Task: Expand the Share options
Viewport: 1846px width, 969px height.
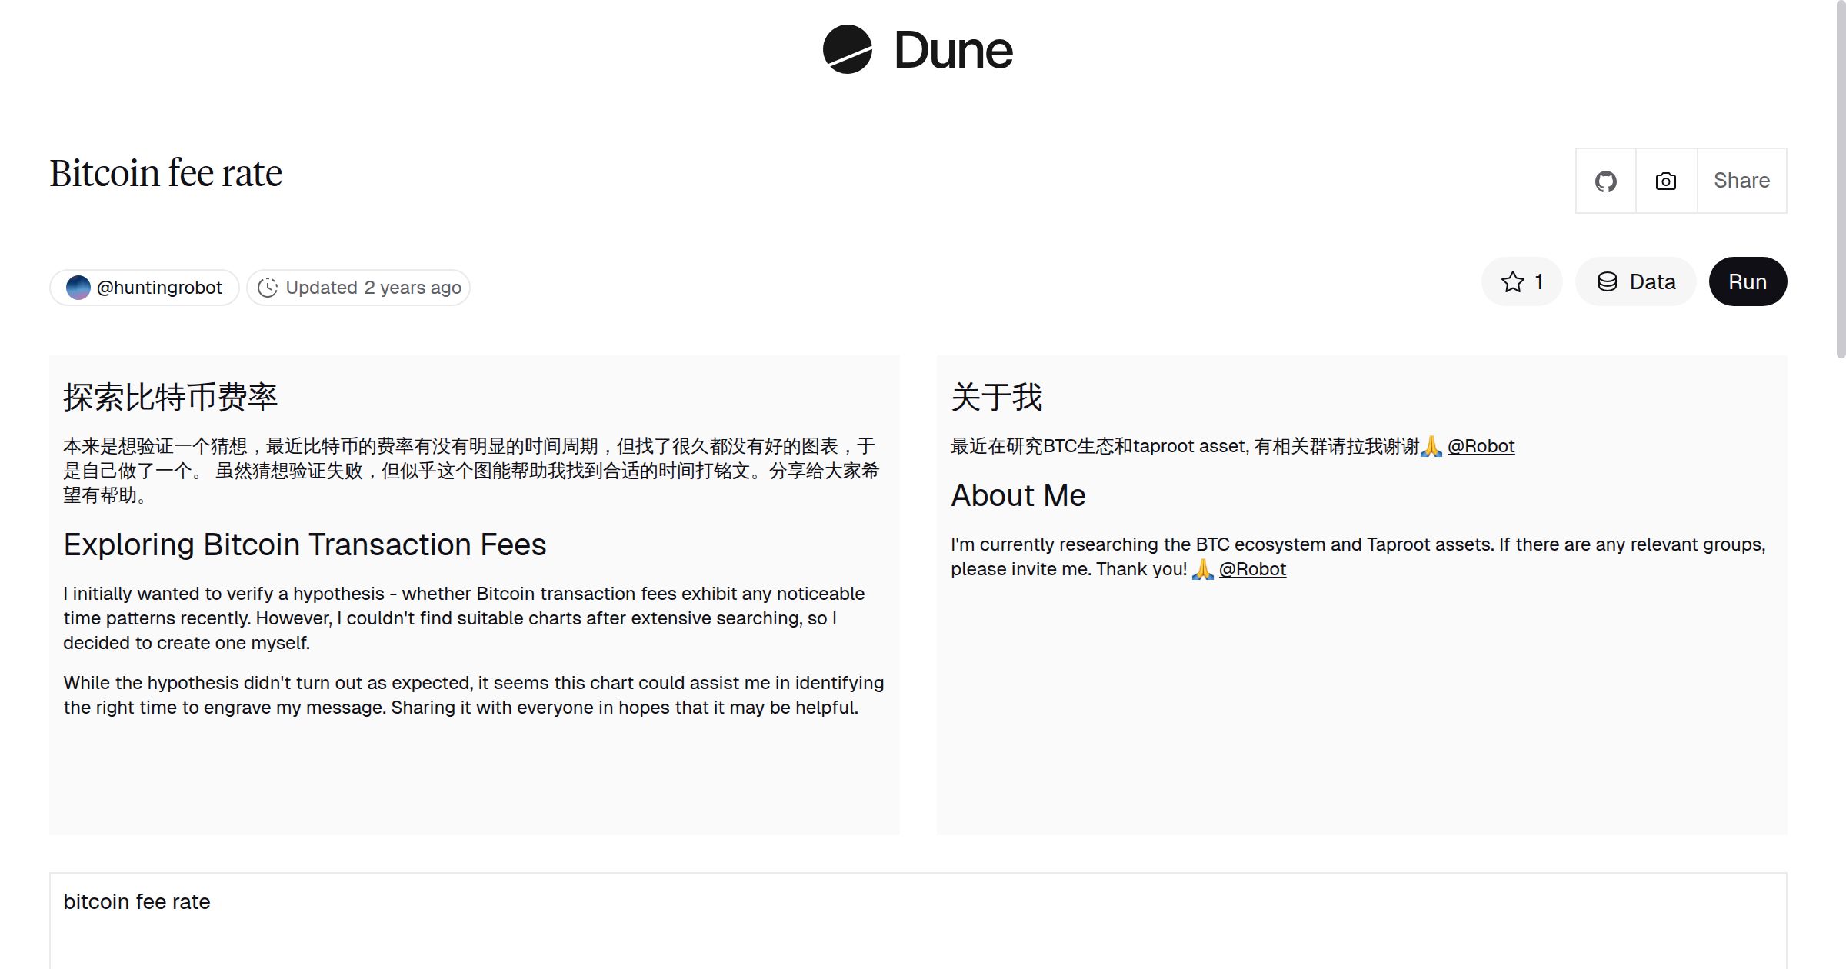Action: click(x=1741, y=181)
